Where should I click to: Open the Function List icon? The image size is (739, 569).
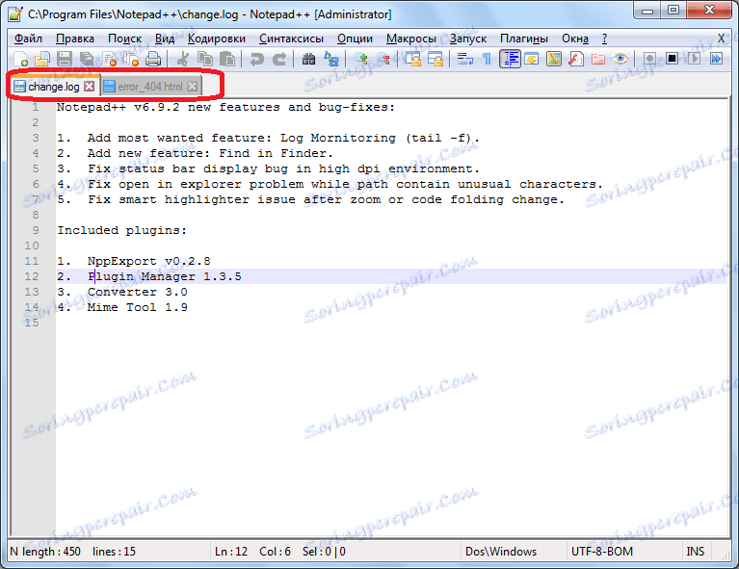point(576,60)
